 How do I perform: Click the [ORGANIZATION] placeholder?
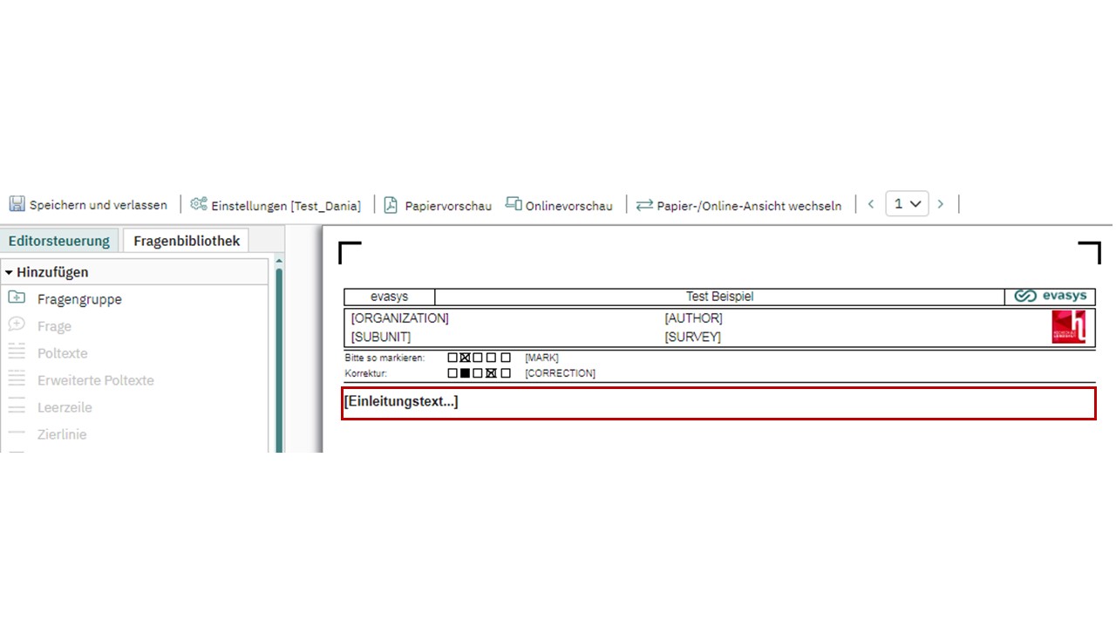tap(399, 318)
